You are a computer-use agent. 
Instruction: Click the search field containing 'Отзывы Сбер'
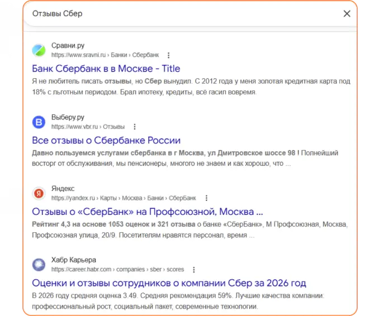coord(190,13)
